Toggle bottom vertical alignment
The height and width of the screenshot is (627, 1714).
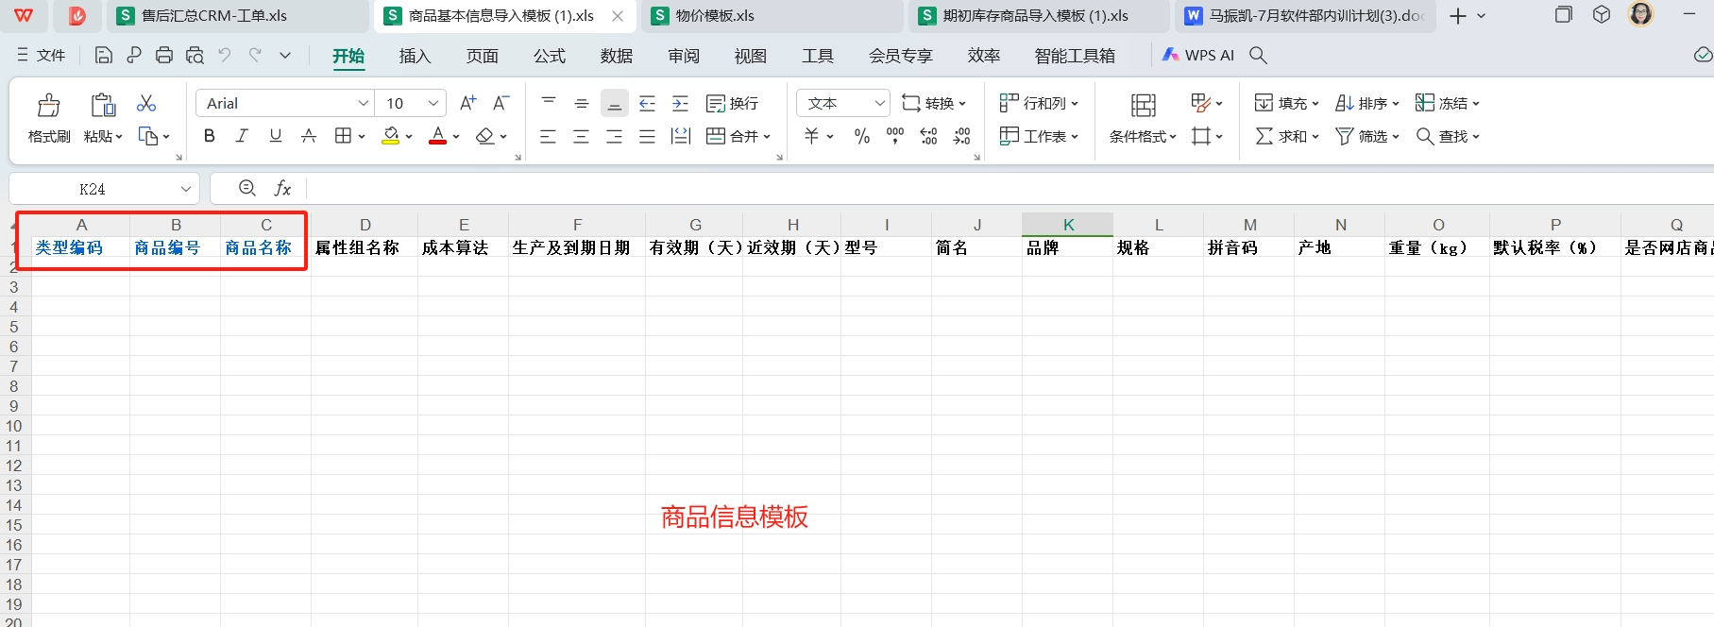tap(615, 103)
